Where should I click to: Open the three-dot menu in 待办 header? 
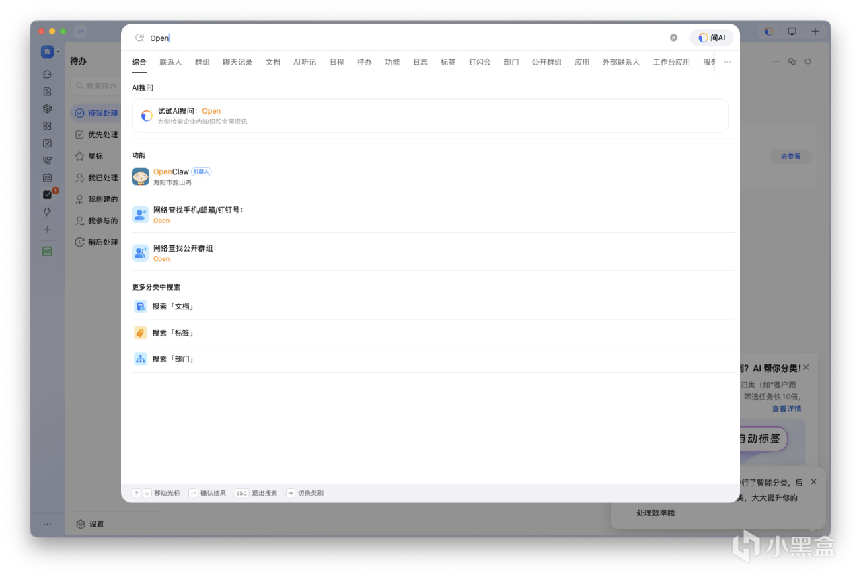pos(776,61)
